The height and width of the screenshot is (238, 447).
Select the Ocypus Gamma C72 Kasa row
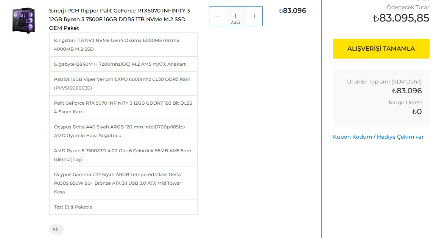pos(123,183)
